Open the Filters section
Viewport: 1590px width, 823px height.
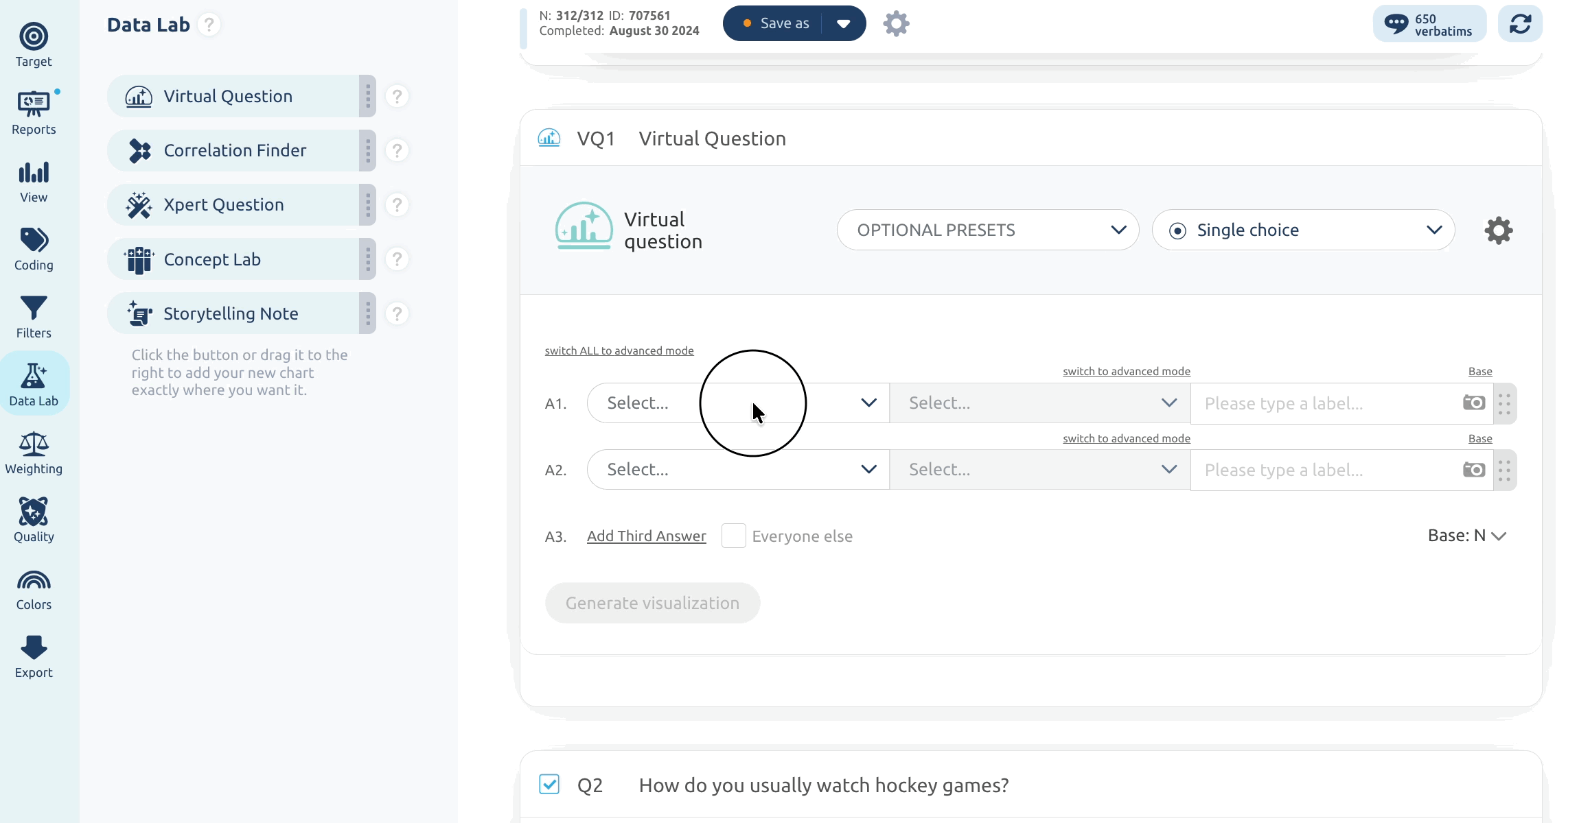[34, 317]
